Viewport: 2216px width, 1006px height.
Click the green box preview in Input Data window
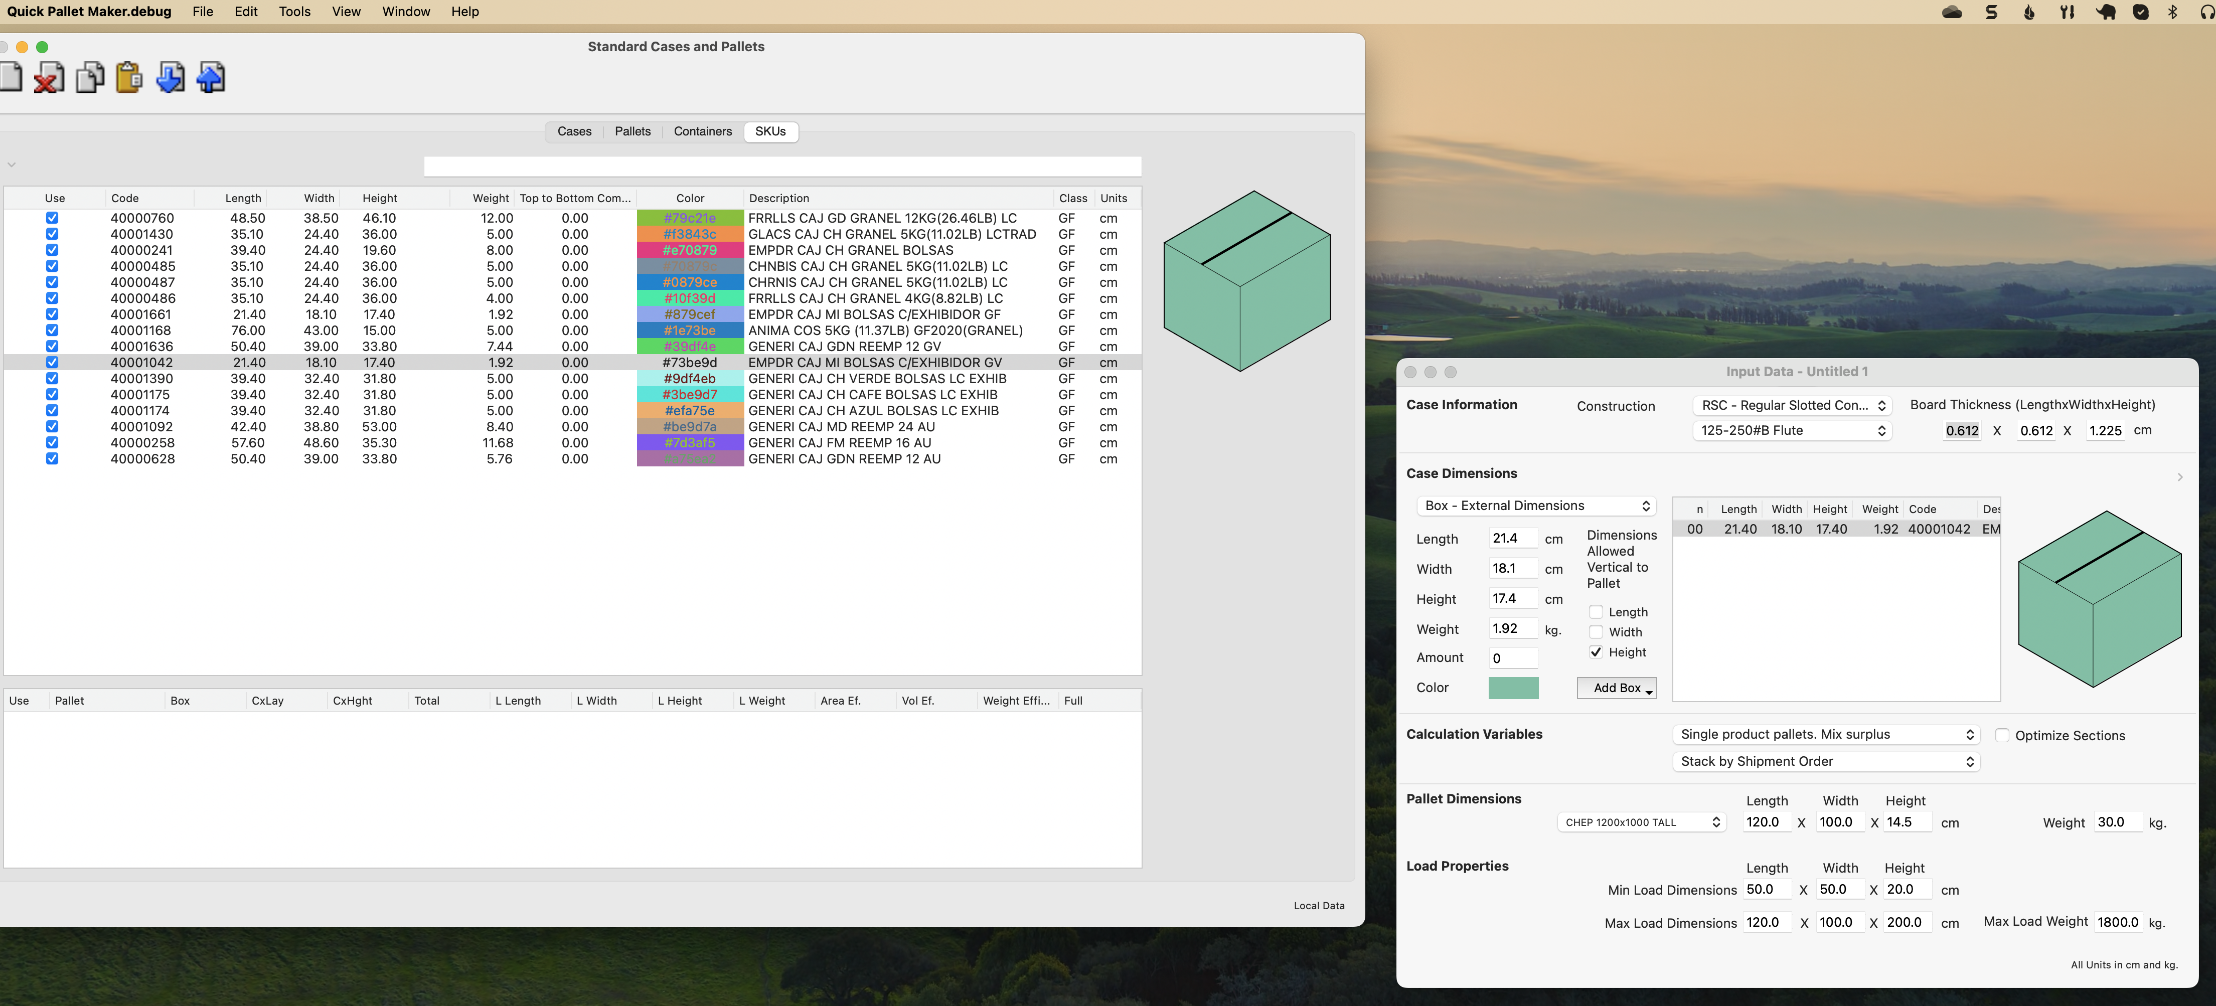[x=2100, y=599]
